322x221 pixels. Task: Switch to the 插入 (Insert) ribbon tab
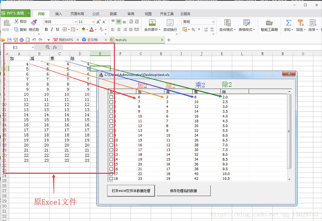59,14
